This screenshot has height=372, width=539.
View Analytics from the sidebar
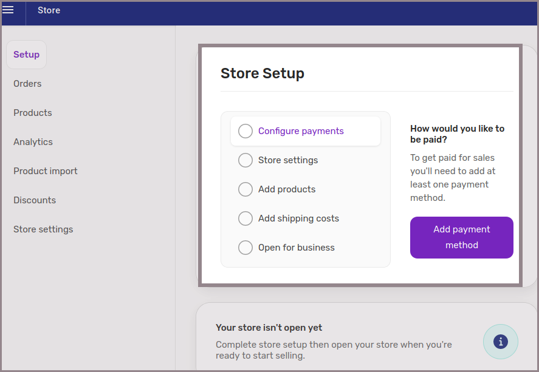coord(33,142)
